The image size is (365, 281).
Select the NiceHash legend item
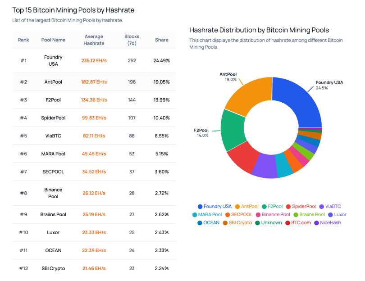[x=328, y=223]
